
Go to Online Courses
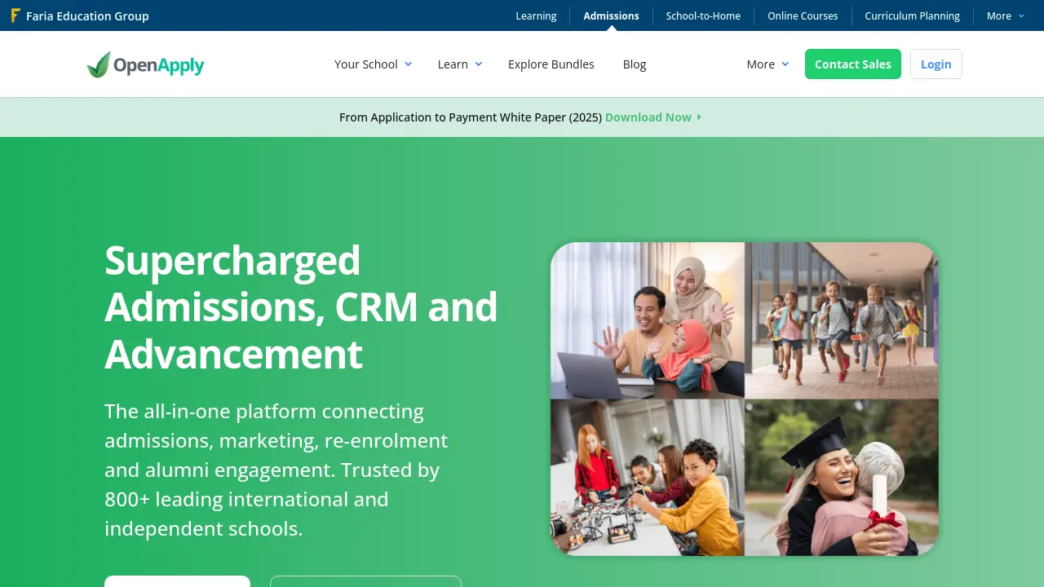(x=803, y=15)
